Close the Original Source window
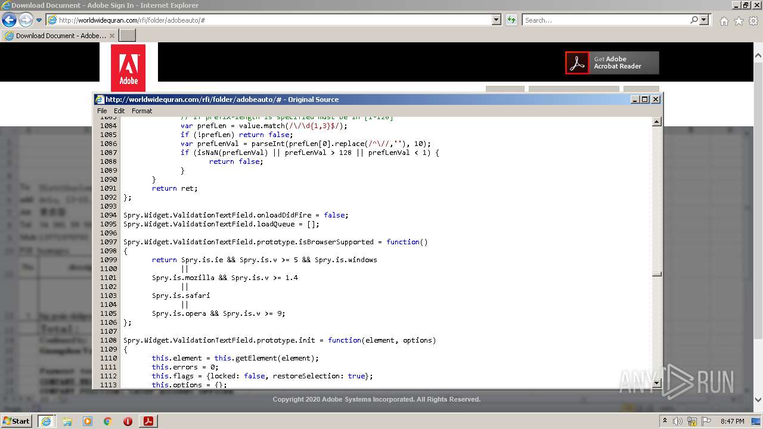 pos(656,100)
